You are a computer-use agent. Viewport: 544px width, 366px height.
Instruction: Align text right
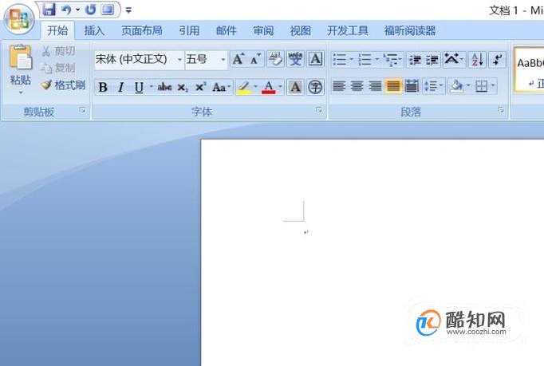coord(375,86)
